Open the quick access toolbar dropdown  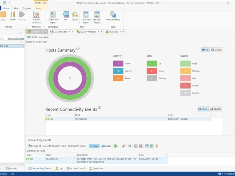9,3
